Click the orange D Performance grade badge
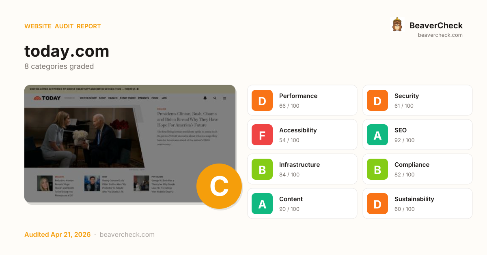The height and width of the screenshot is (255, 487). [x=262, y=100]
